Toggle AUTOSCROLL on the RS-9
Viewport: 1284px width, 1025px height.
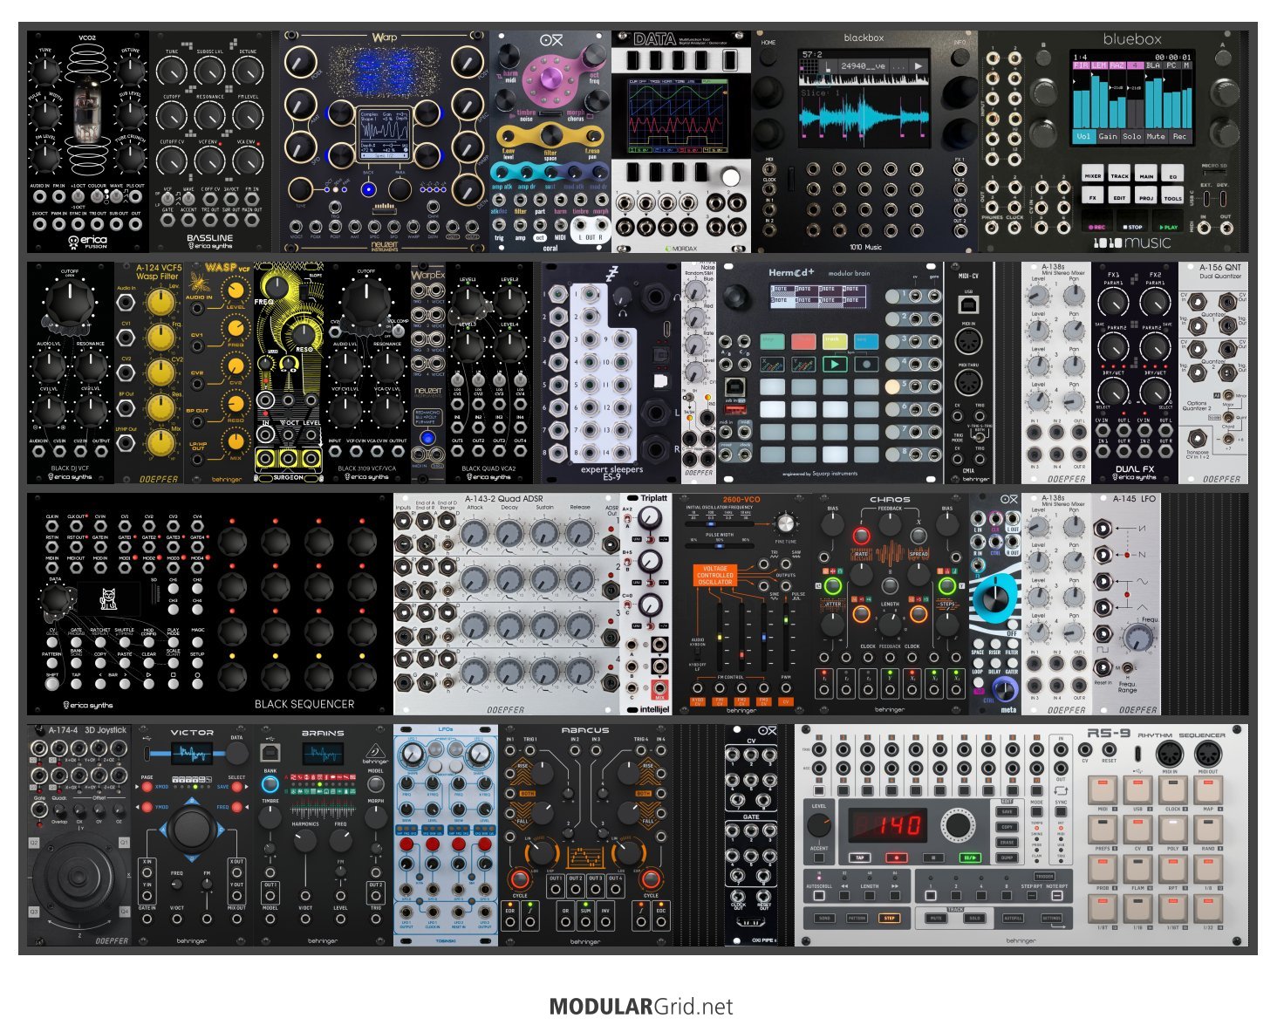point(819,896)
